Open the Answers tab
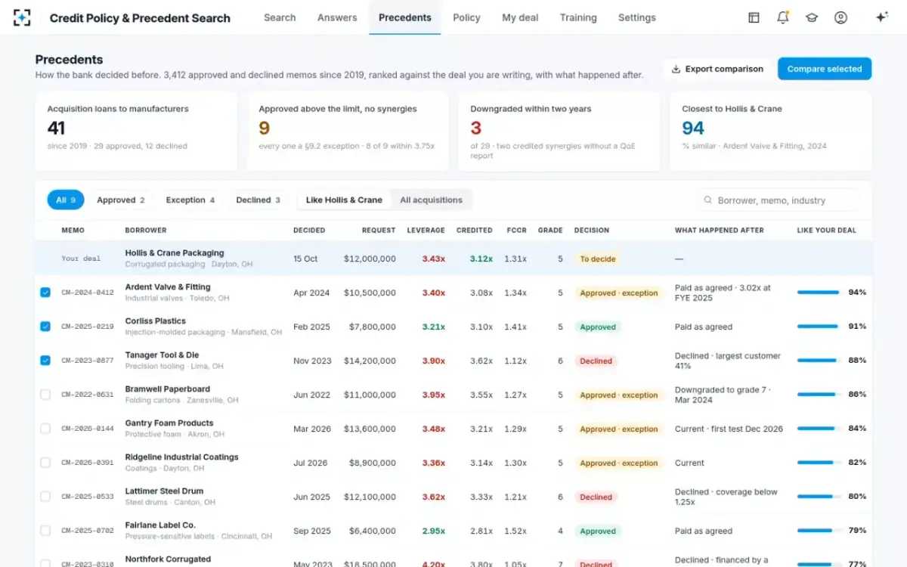The image size is (907, 567). (x=337, y=17)
